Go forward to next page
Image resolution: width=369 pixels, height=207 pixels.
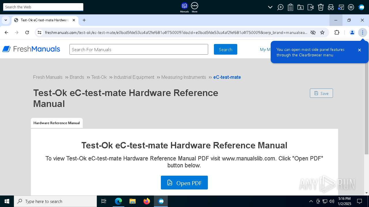point(17,32)
